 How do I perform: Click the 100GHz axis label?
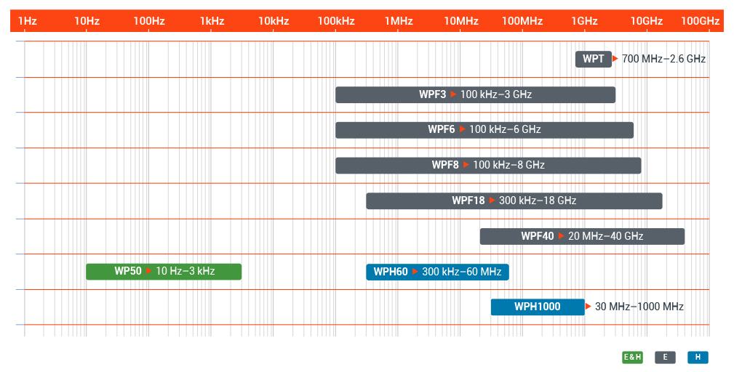click(701, 21)
